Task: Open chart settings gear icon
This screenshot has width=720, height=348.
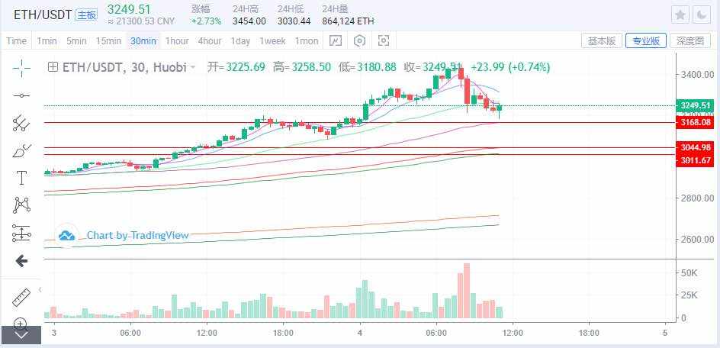Action: tap(360, 40)
